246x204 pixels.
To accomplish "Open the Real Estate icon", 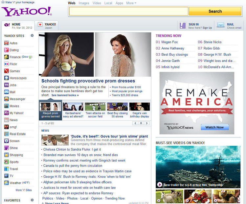I will pyautogui.click(x=7, y=134).
